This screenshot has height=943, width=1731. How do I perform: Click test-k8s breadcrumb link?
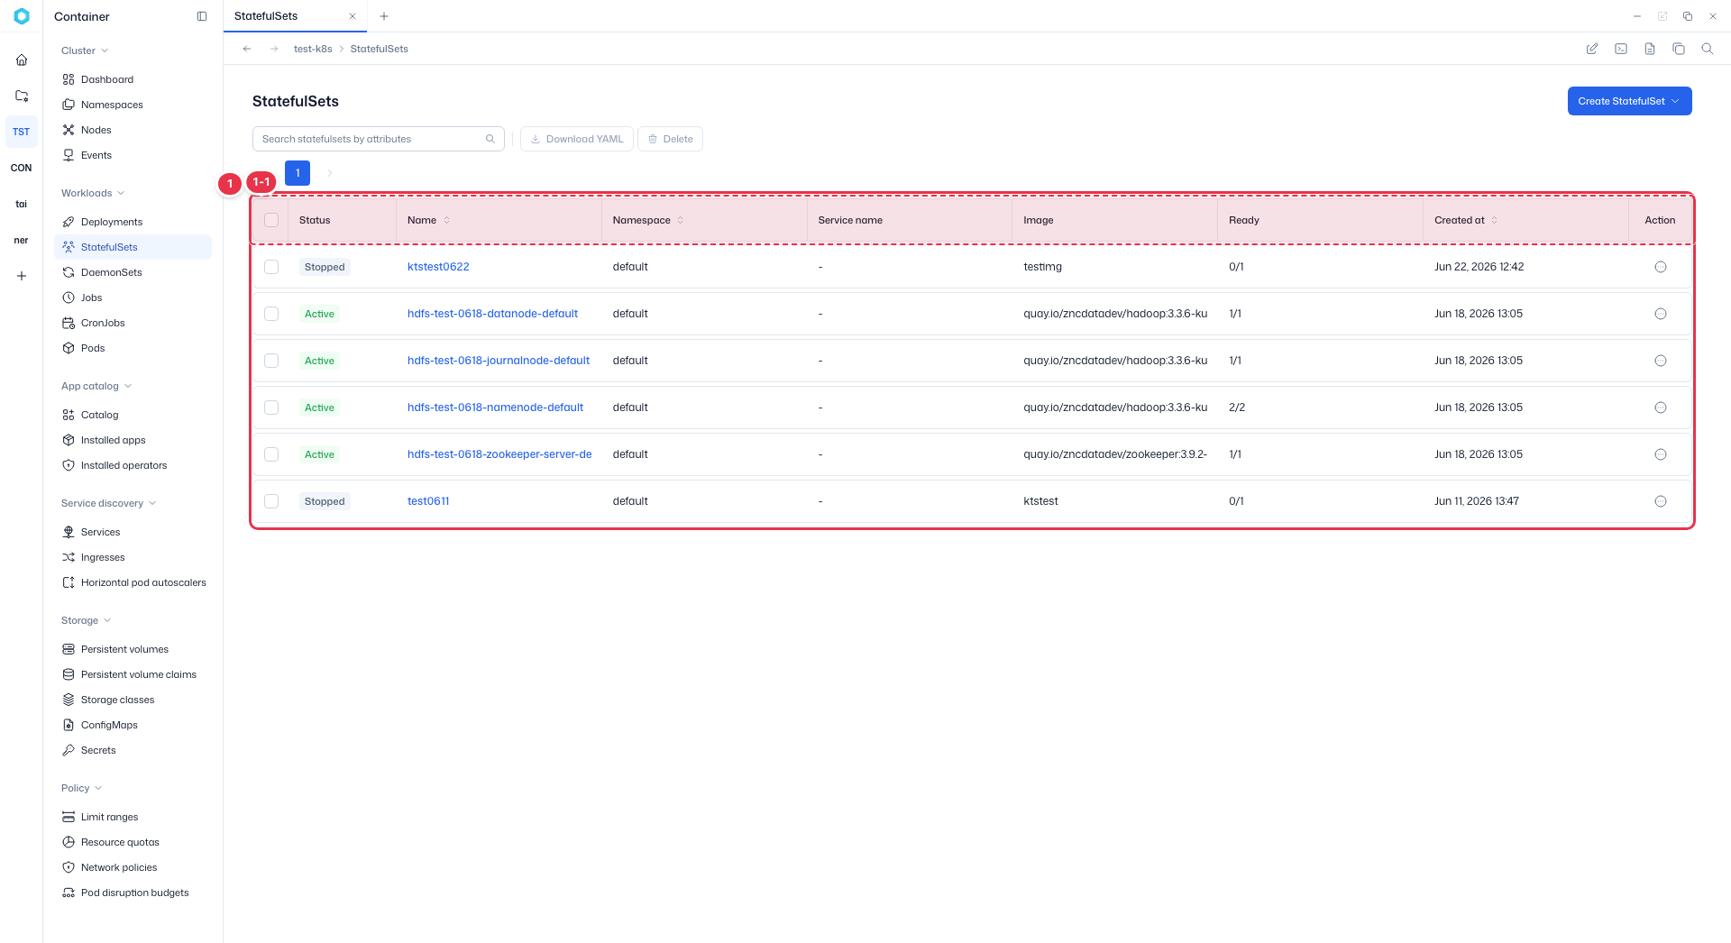(313, 49)
